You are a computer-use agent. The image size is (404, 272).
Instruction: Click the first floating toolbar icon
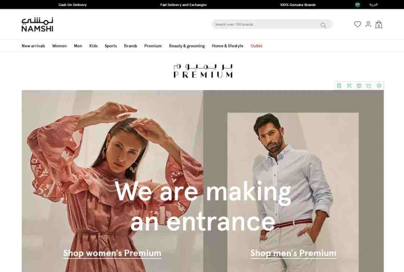pyautogui.click(x=339, y=86)
